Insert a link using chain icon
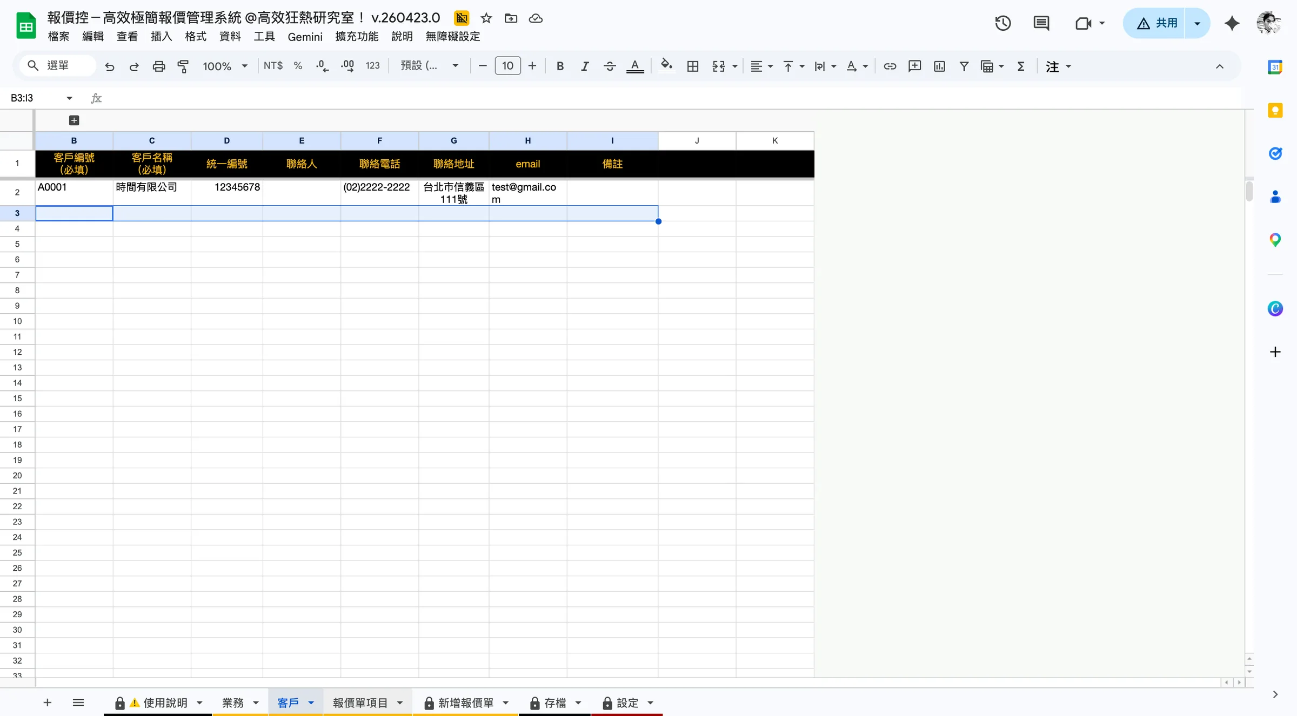Viewport: 1297px width, 716px height. point(890,66)
